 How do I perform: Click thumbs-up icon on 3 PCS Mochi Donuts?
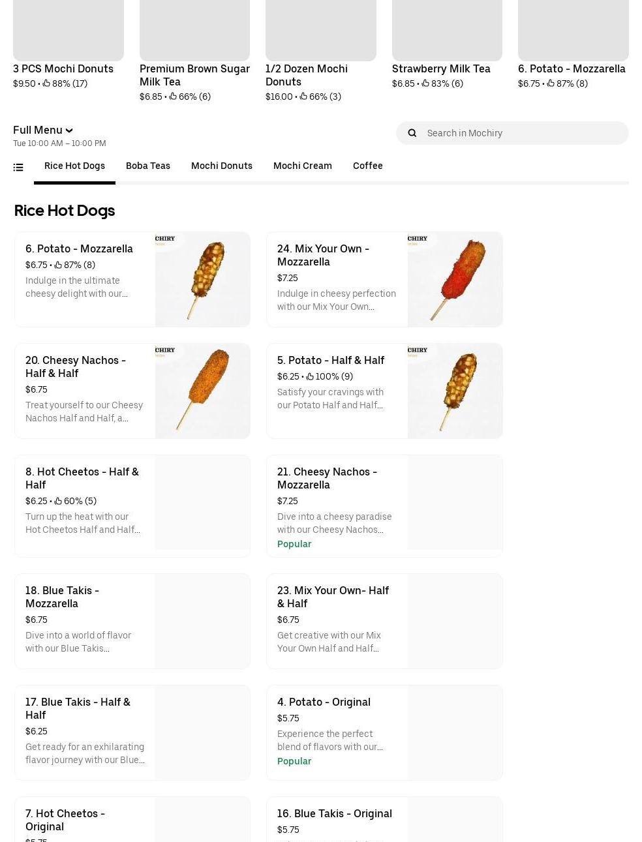[x=46, y=83]
